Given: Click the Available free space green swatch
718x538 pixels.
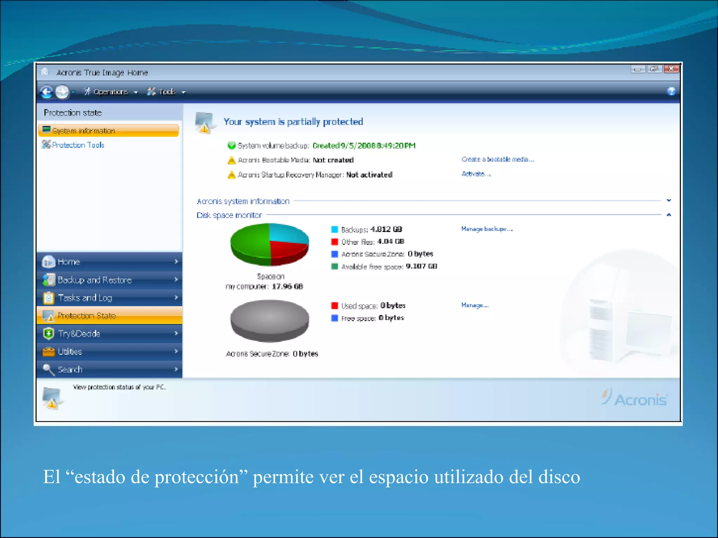Looking at the screenshot, I should pos(334,266).
